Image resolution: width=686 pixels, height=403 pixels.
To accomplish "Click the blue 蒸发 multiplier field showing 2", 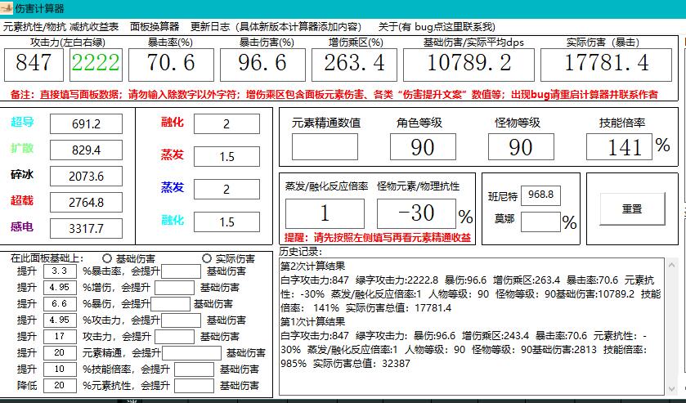I will point(226,189).
